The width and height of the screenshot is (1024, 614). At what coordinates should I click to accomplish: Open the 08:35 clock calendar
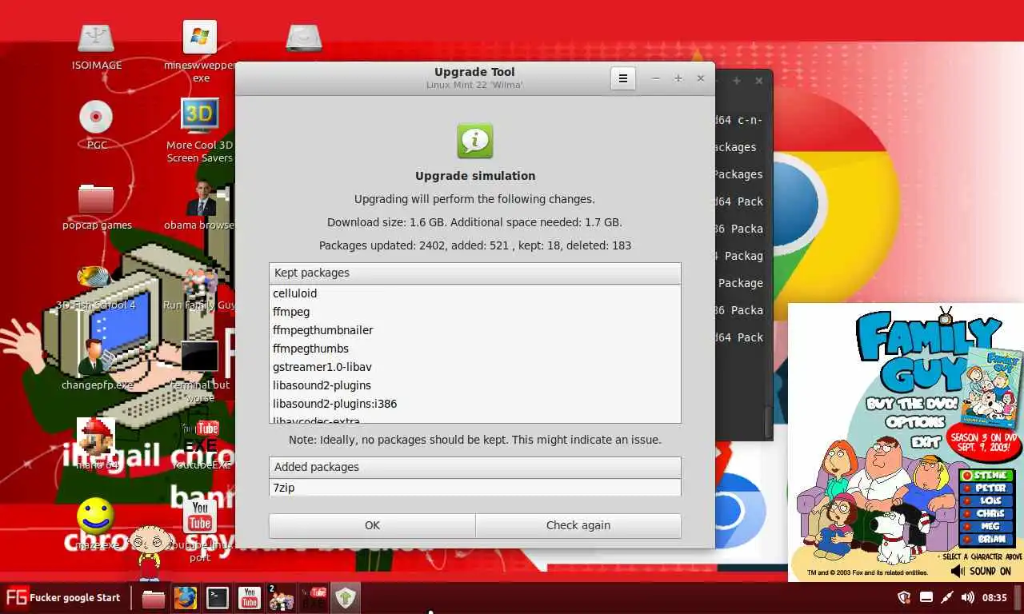[994, 597]
